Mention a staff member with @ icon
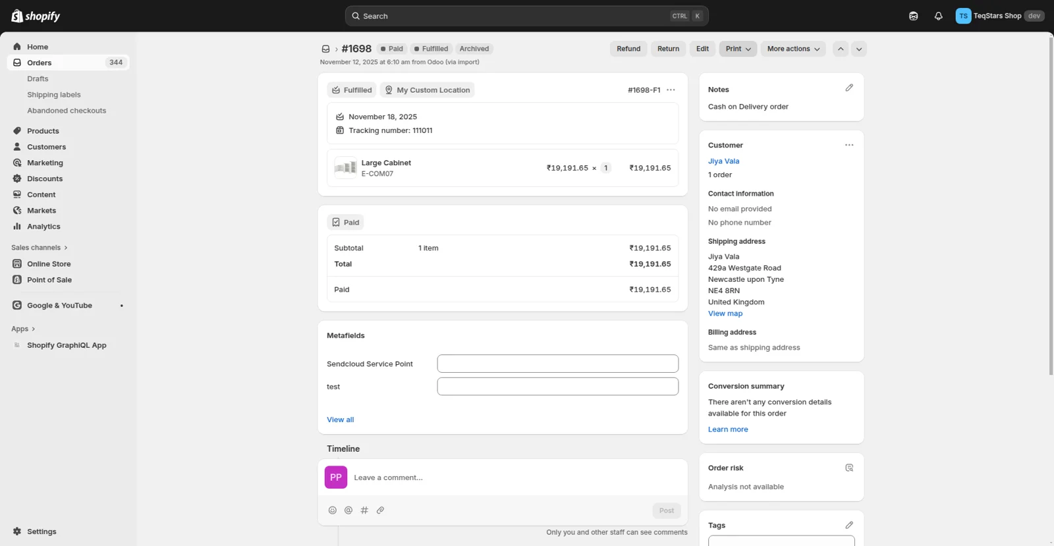This screenshot has height=546, width=1054. tap(348, 510)
